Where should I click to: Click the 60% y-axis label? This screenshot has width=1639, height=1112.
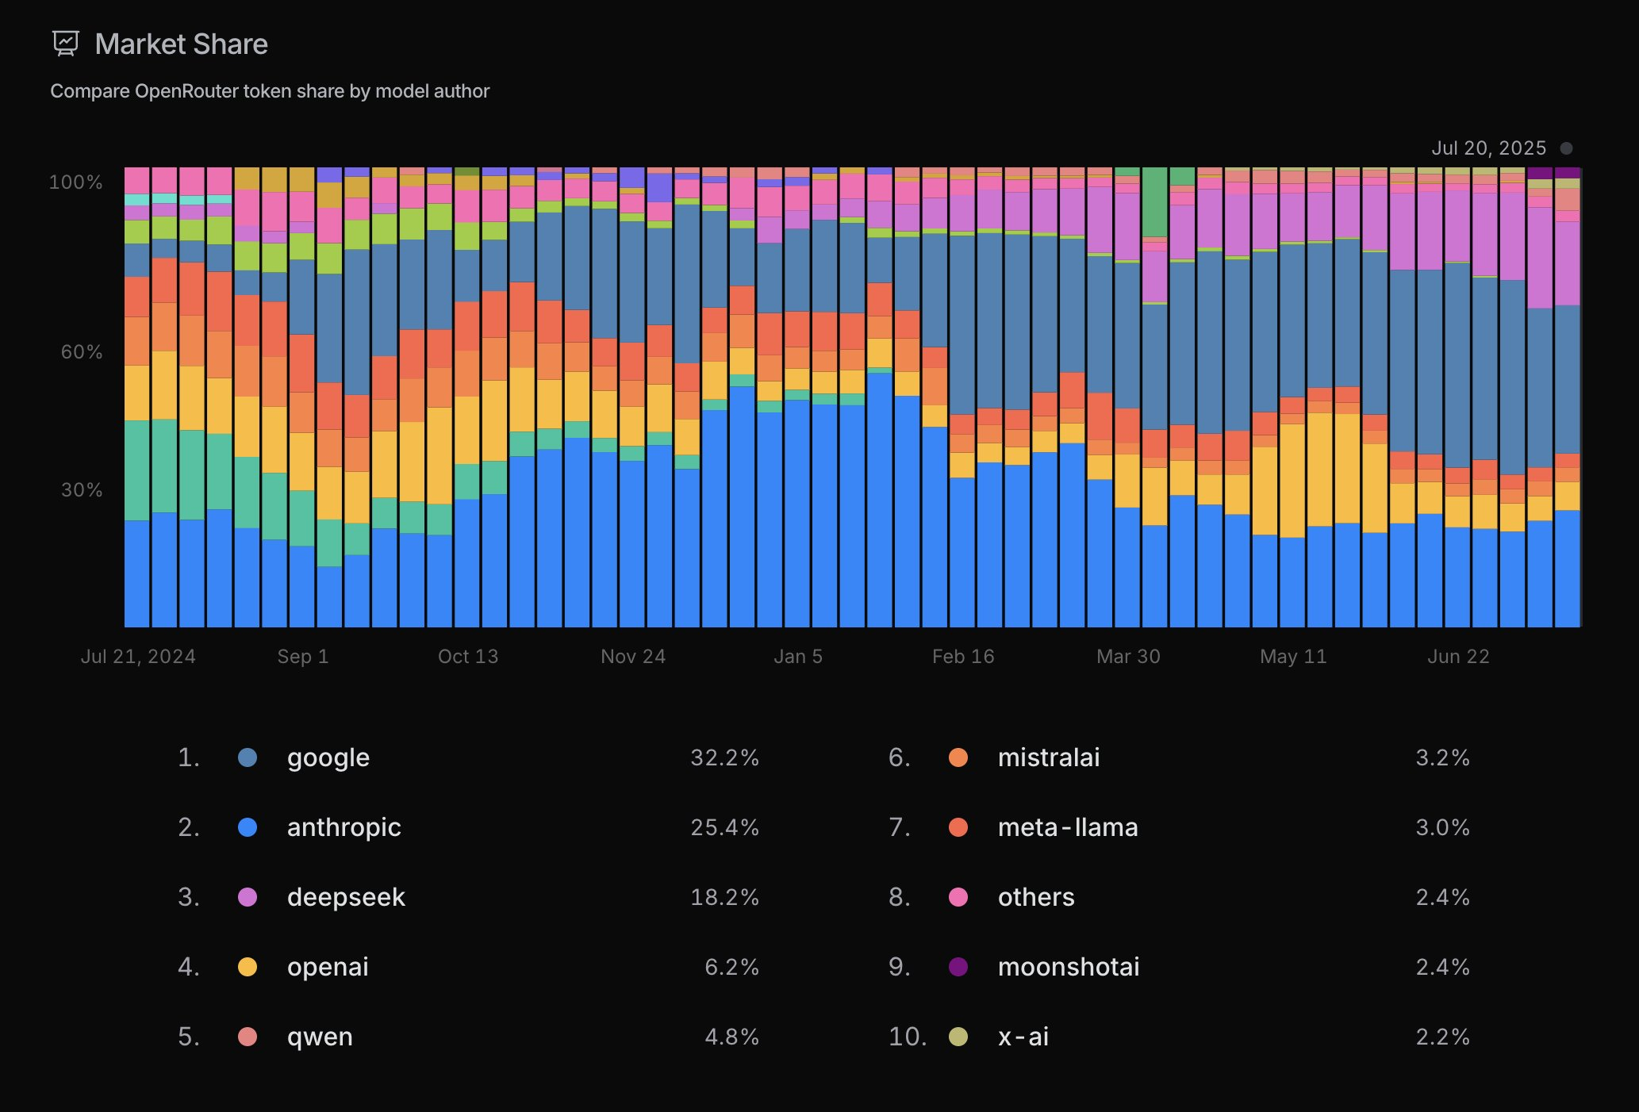[82, 352]
